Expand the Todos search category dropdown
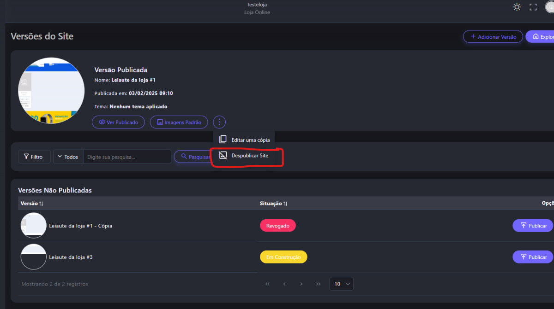This screenshot has width=554, height=309. click(x=68, y=157)
